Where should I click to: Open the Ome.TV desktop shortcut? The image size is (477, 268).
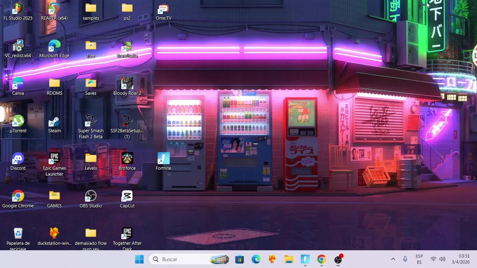tap(164, 12)
